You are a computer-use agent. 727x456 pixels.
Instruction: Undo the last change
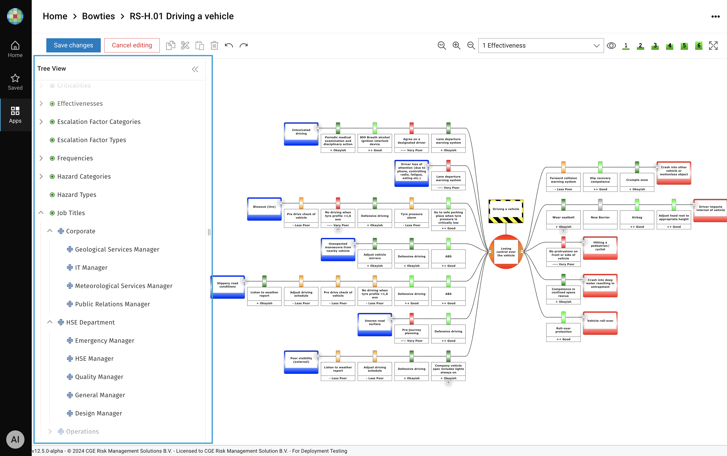pyautogui.click(x=229, y=46)
